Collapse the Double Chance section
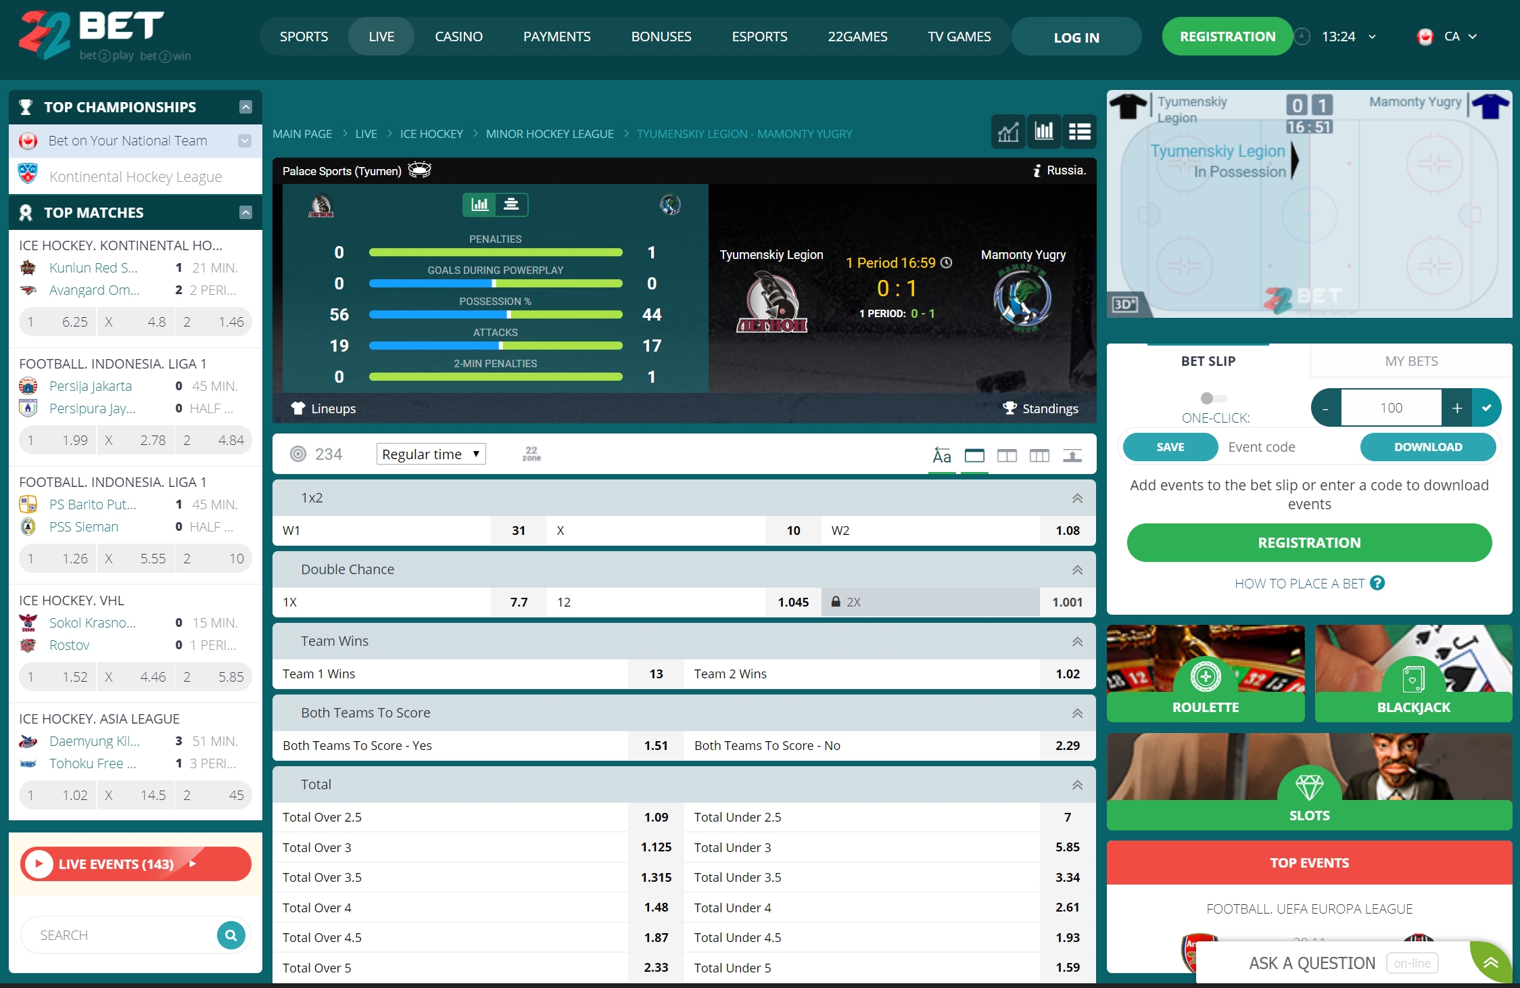Viewport: 1520px width, 988px height. (1077, 570)
